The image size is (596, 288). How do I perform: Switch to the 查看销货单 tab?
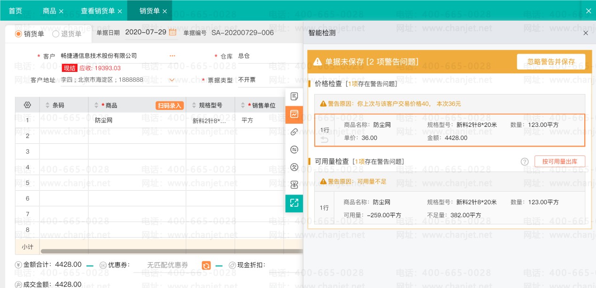[x=98, y=11]
